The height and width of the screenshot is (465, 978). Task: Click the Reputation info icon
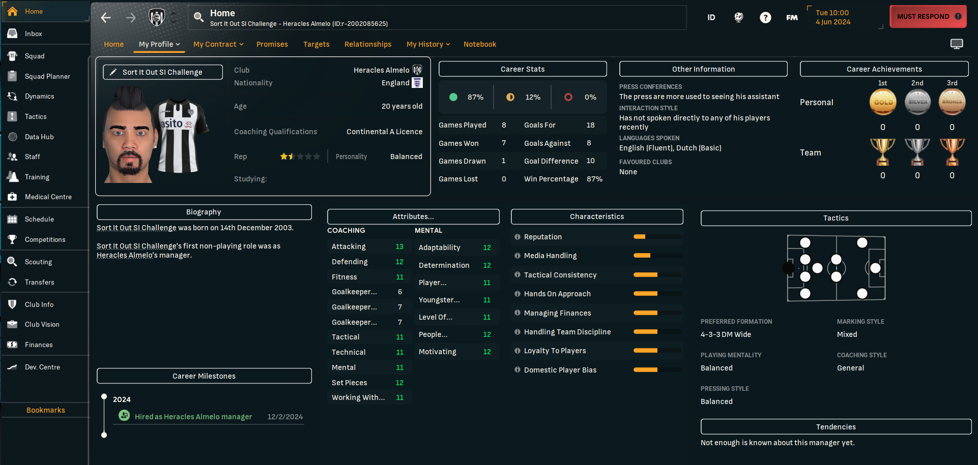[x=517, y=237]
